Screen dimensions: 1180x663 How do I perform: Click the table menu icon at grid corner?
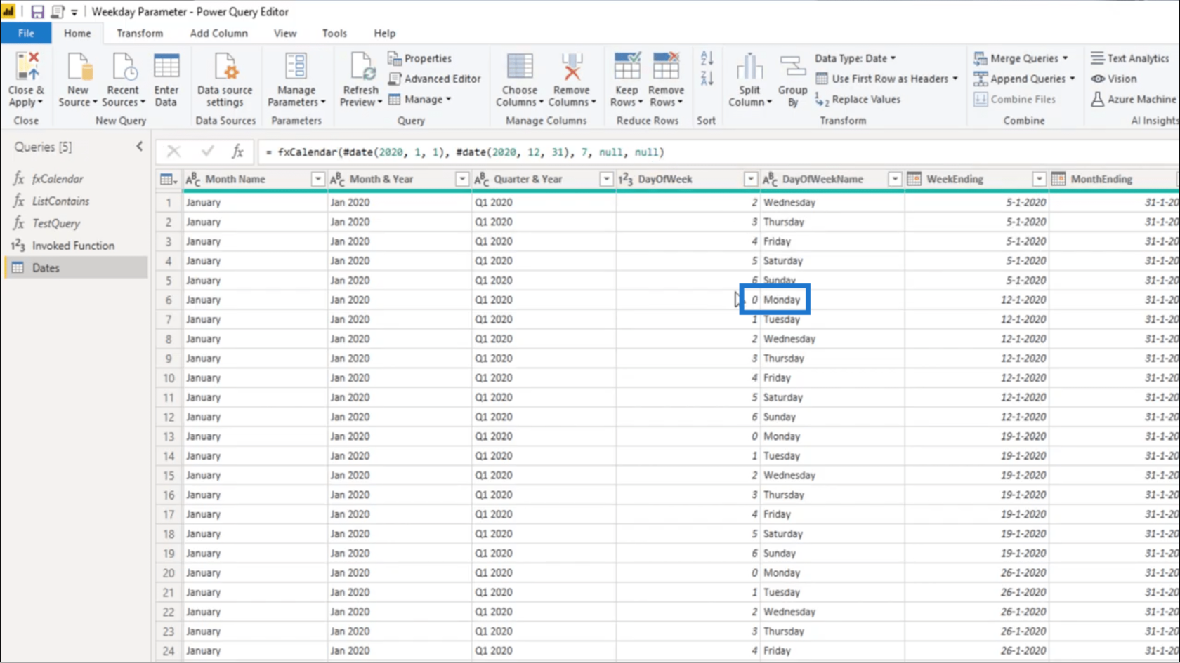169,180
